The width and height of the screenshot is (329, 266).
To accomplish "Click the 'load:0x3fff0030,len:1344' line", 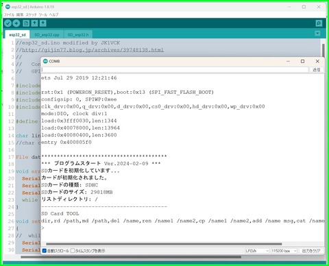I will pyautogui.click(x=79, y=121).
